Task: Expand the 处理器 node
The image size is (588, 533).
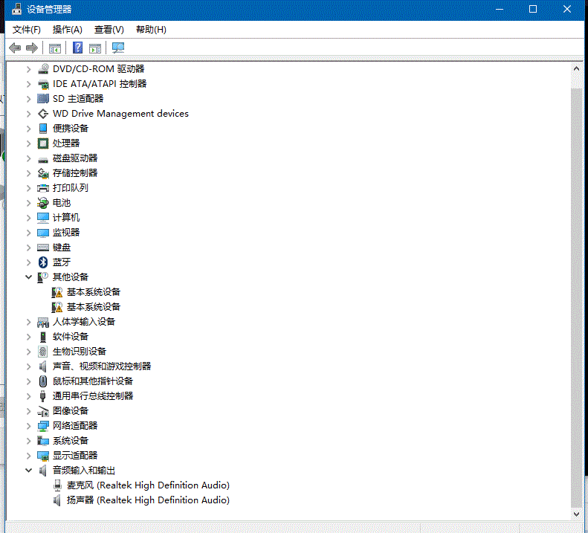Action: [28, 143]
